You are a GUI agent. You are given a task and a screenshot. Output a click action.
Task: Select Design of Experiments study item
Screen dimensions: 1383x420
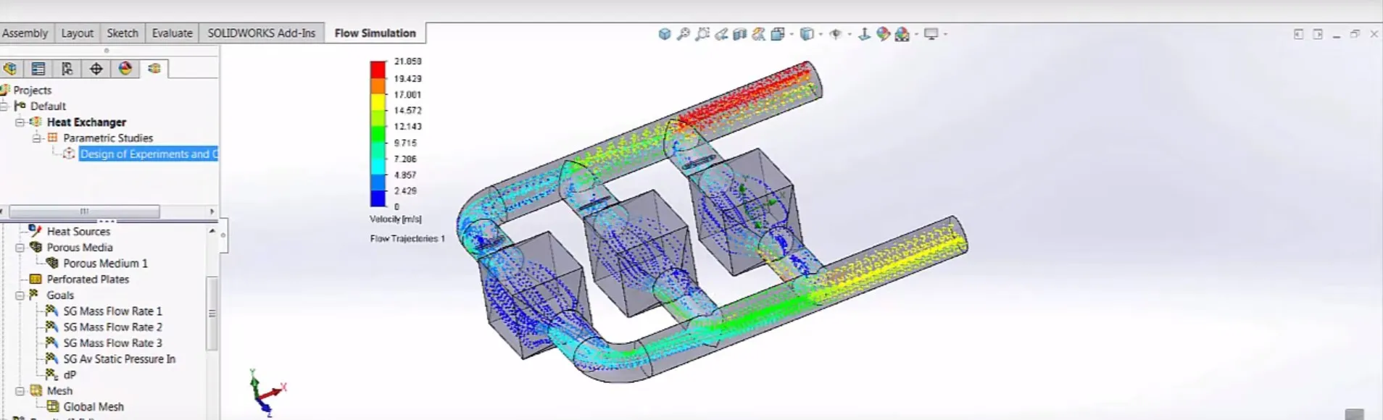[149, 154]
